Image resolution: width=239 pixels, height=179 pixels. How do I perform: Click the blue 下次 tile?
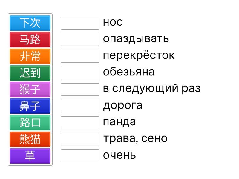point(30,23)
